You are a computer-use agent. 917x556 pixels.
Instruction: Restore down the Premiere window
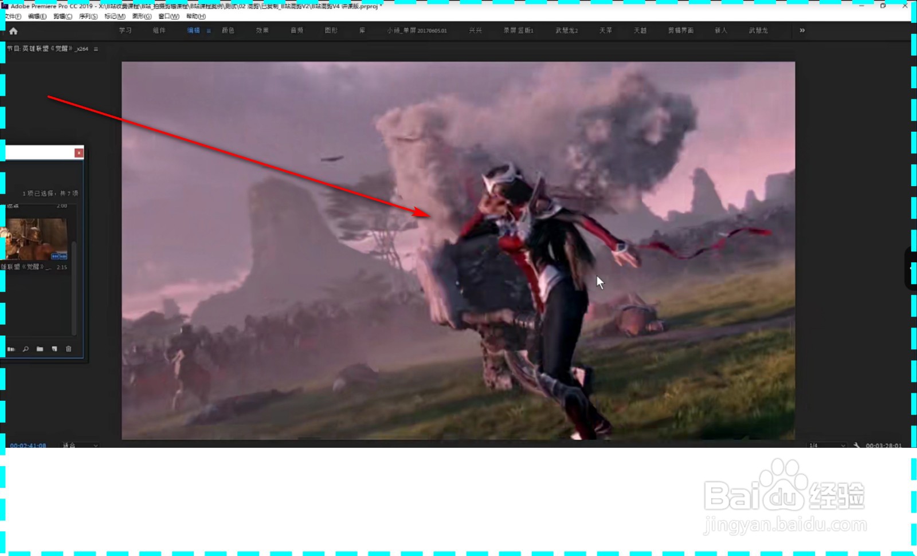point(883,6)
